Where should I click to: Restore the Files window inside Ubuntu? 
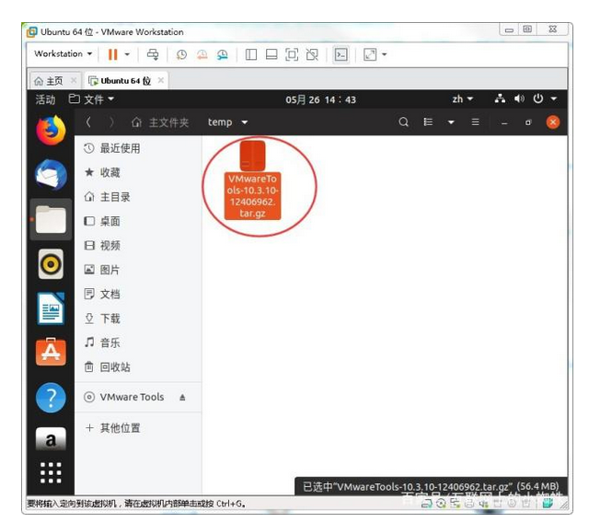(x=528, y=122)
